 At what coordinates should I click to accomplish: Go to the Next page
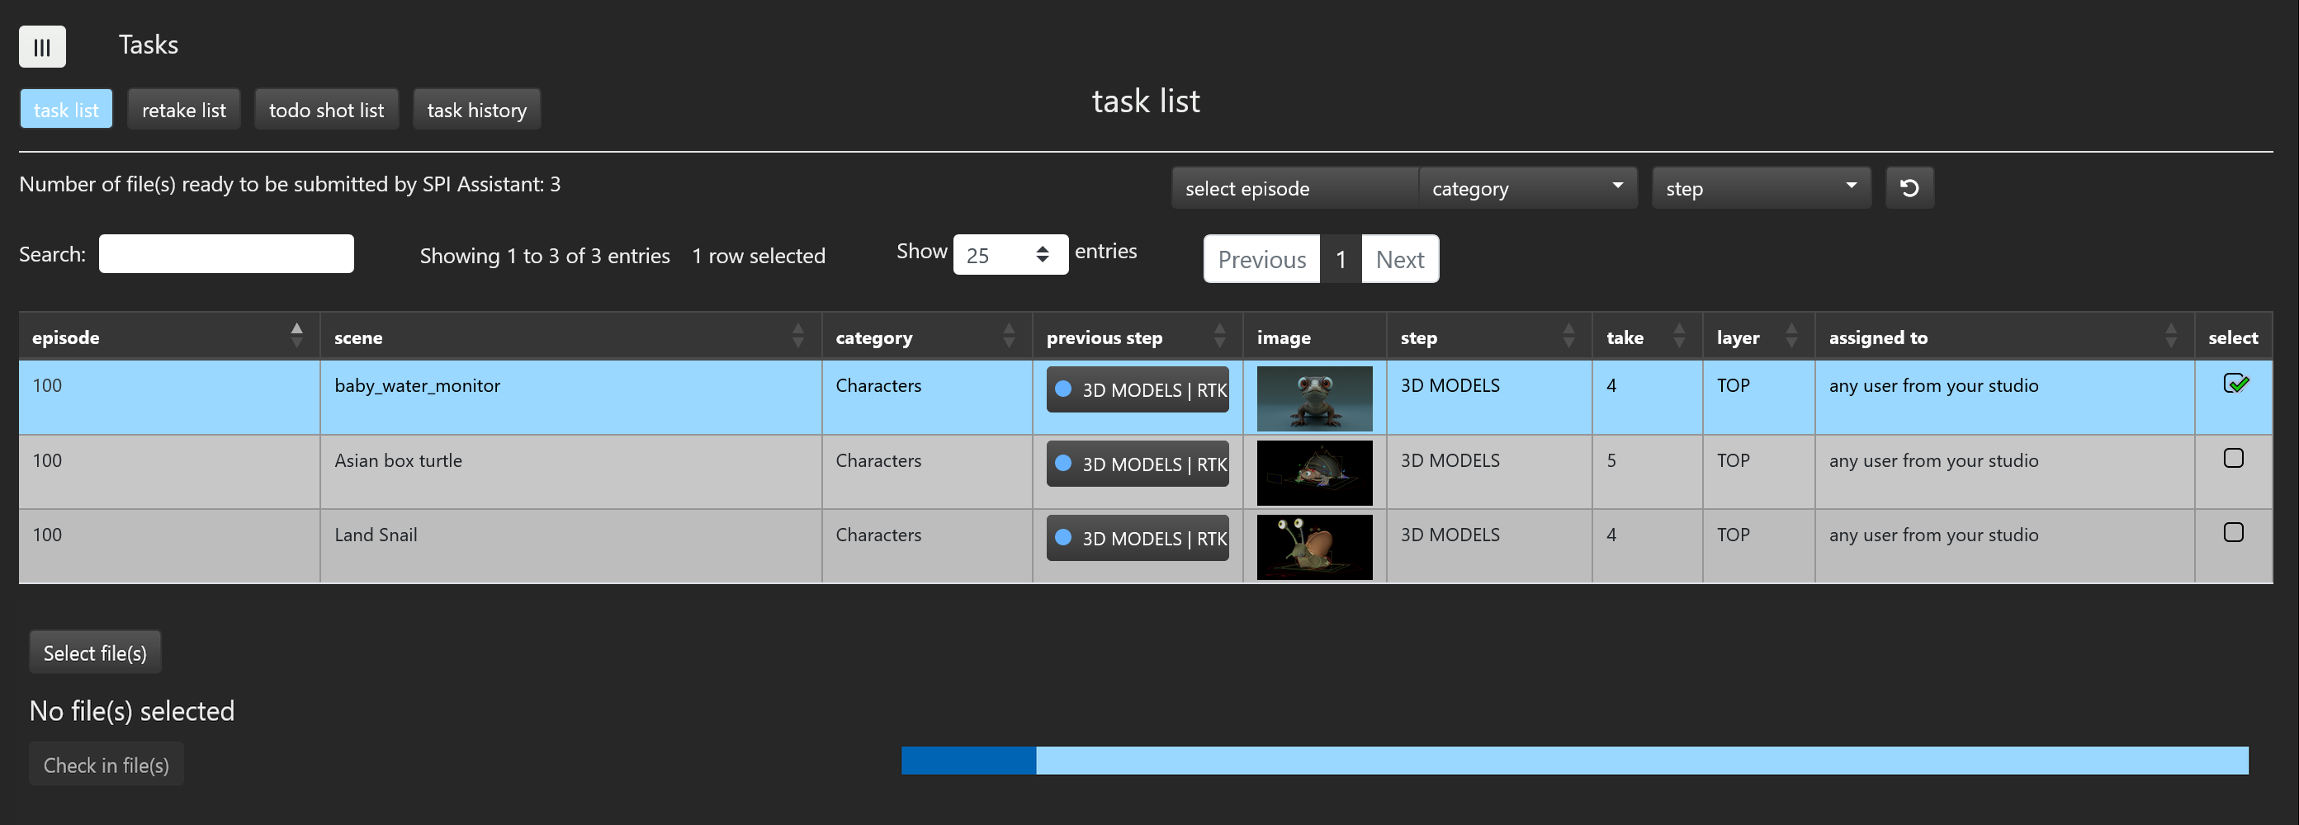(1398, 260)
